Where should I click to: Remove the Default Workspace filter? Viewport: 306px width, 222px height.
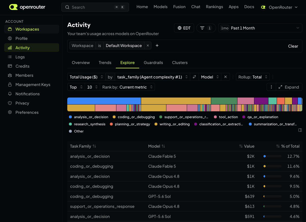coord(148,46)
